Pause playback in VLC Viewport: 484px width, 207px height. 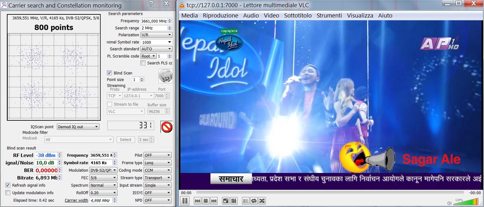click(185, 201)
